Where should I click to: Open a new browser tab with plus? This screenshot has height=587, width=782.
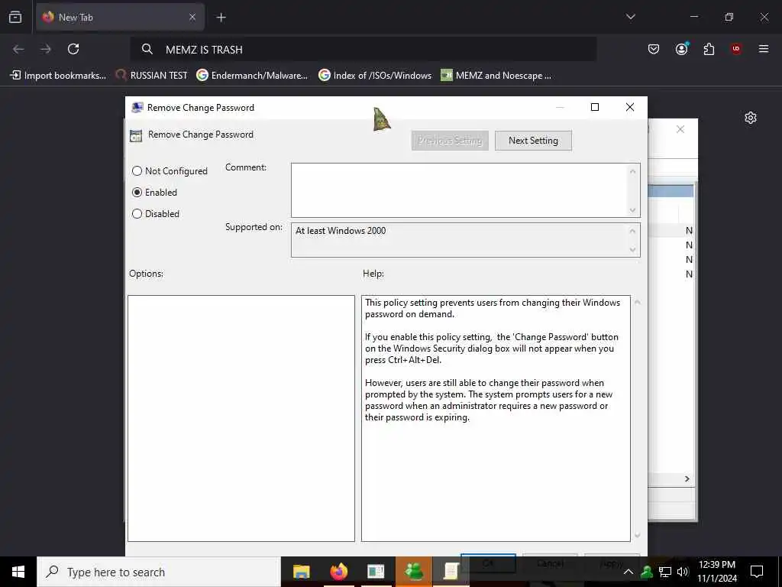[221, 18]
